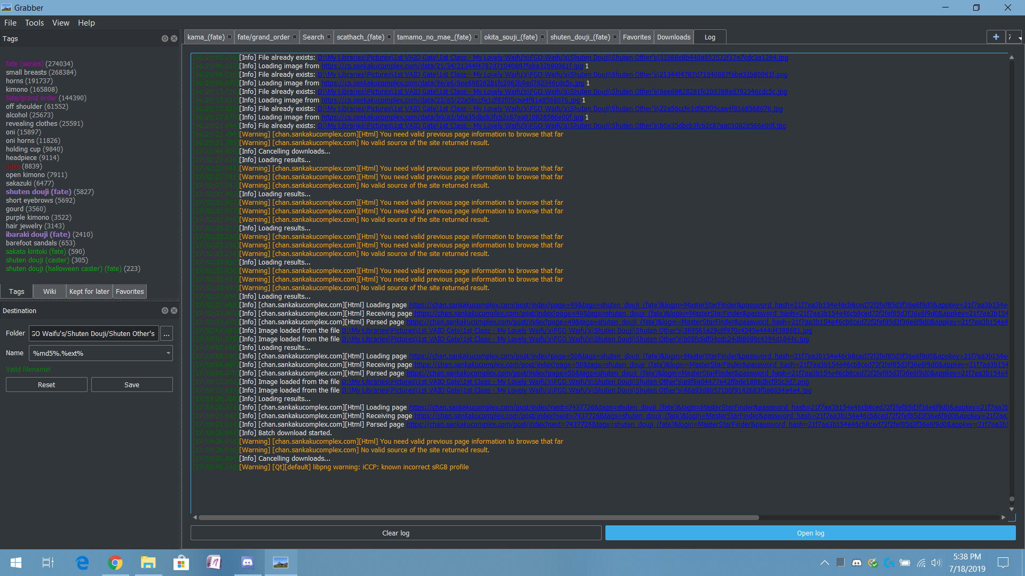Open the Tools menu
The image size is (1025, 576).
(x=34, y=23)
